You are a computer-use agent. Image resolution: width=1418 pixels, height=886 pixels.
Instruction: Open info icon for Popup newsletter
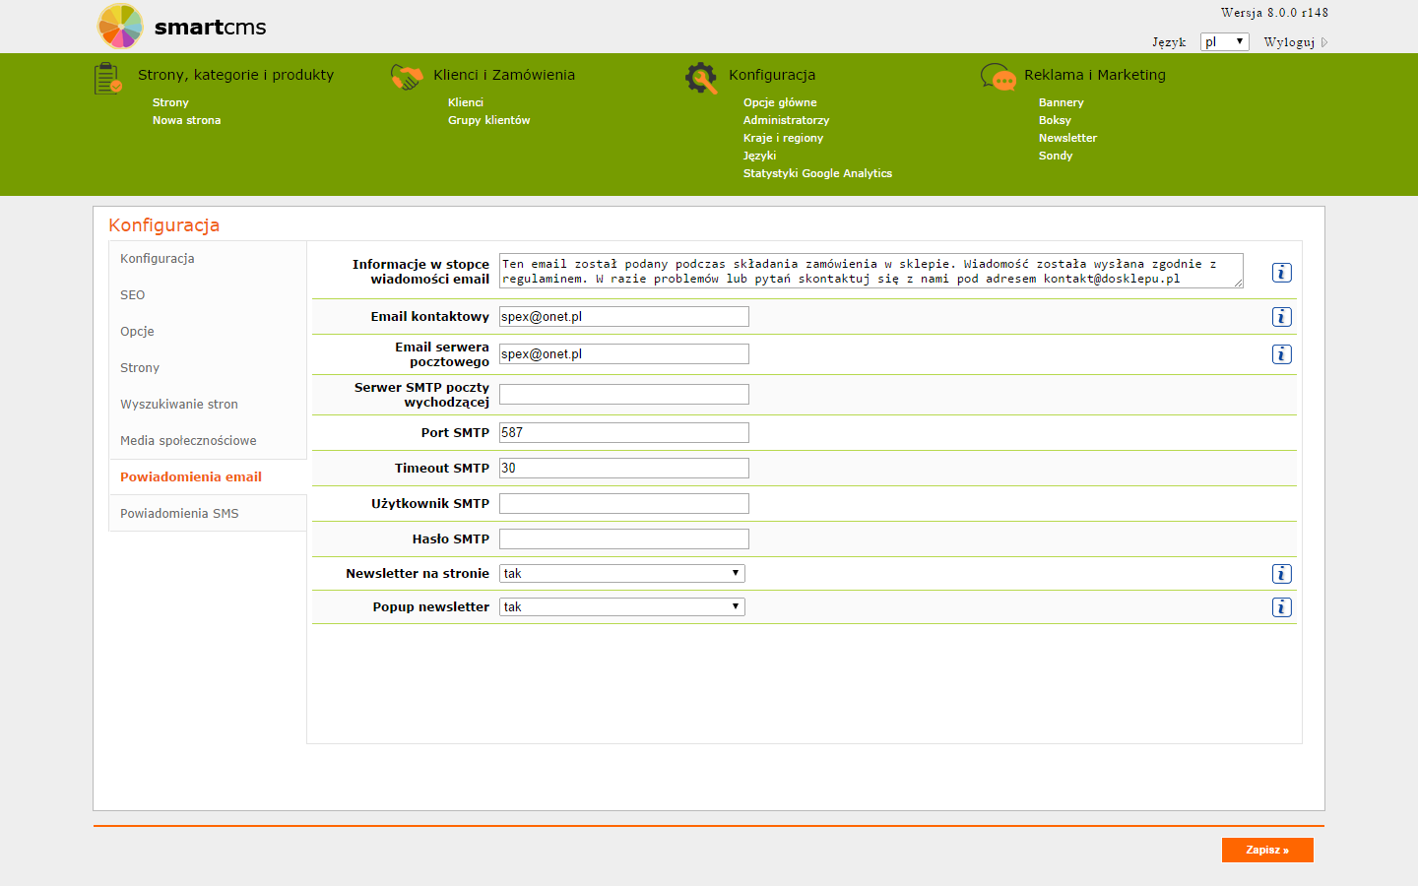1281,607
